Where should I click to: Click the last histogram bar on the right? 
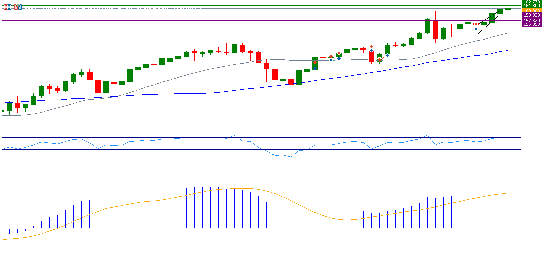508,207
